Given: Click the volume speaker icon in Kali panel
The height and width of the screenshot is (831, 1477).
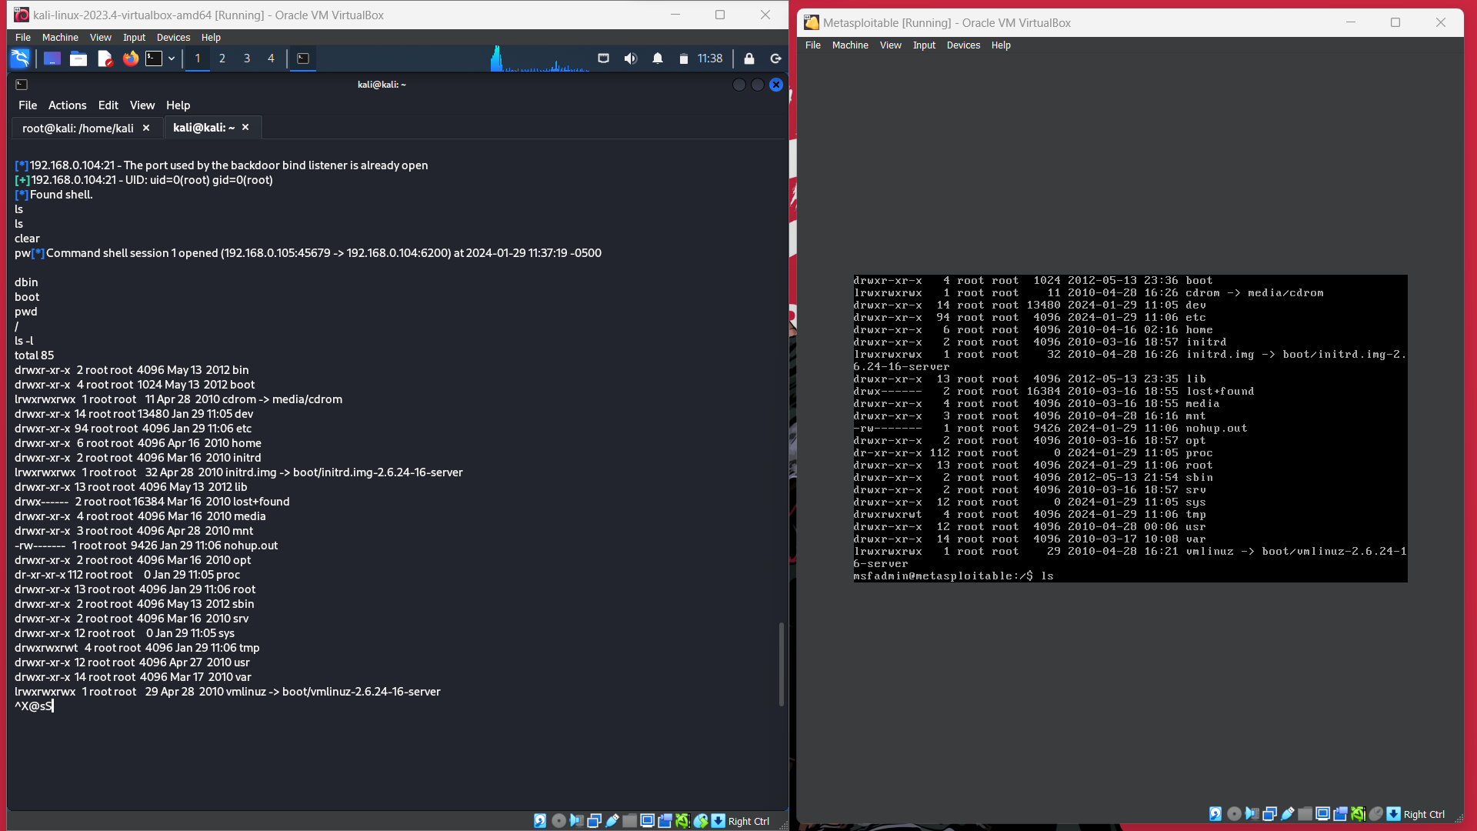Looking at the screenshot, I should [x=630, y=58].
